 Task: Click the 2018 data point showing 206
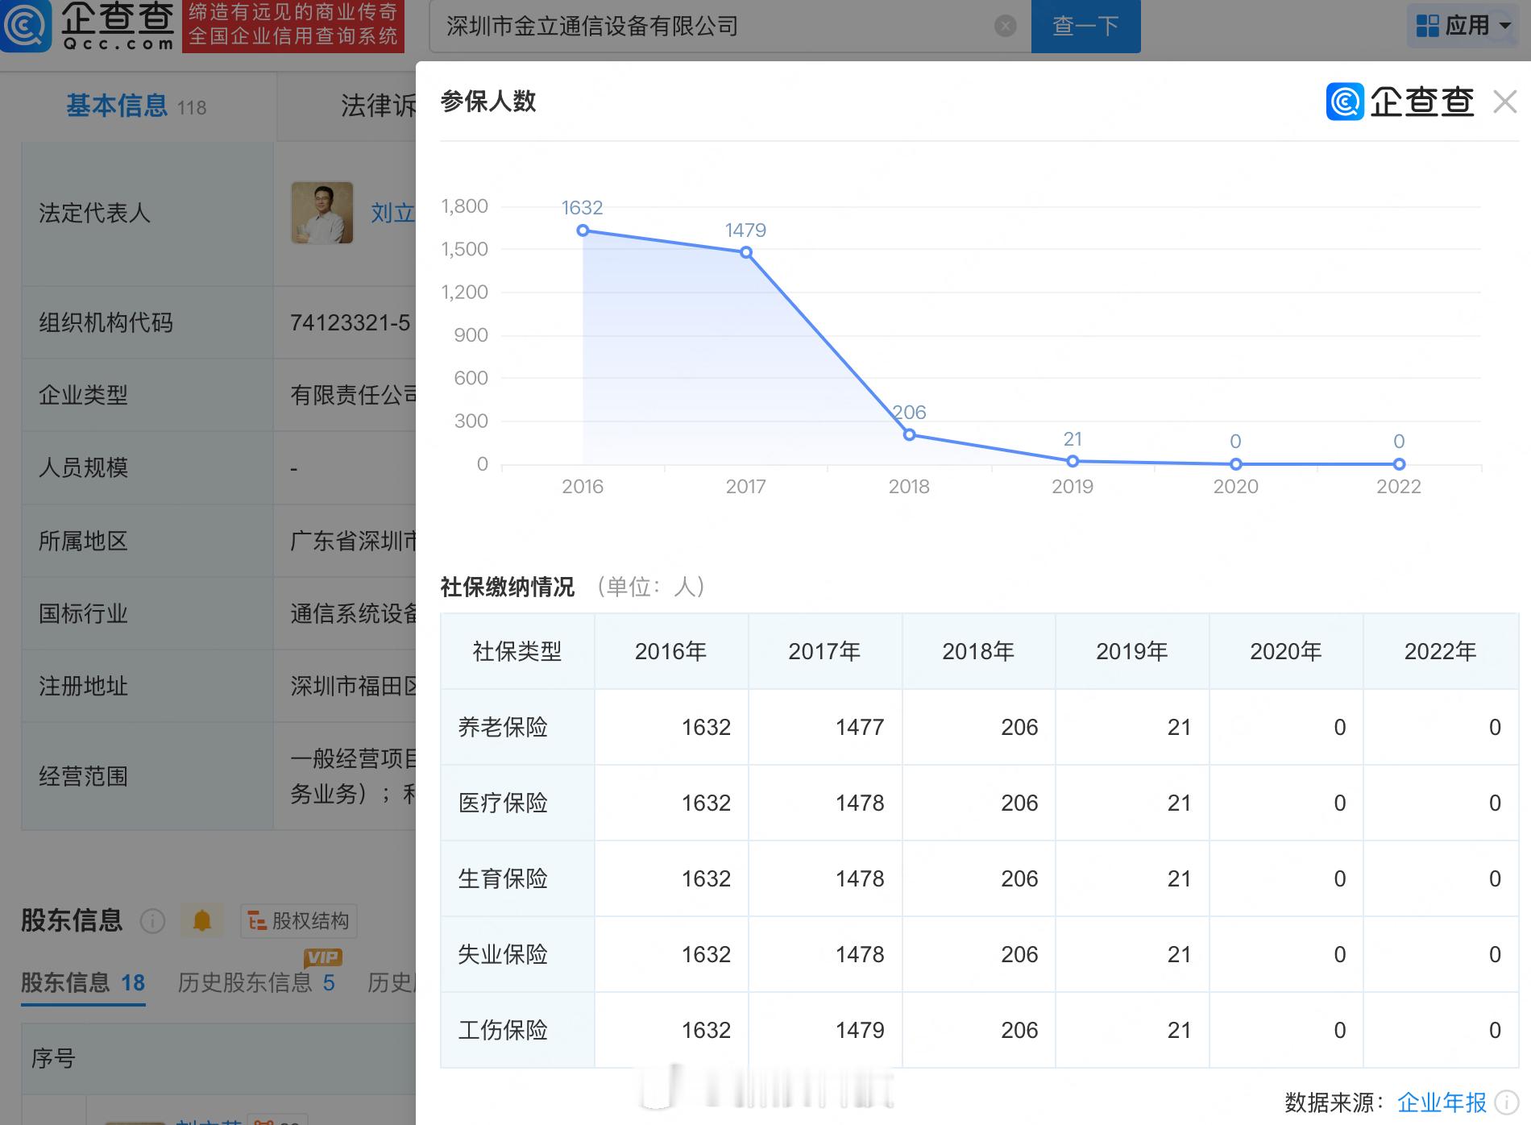909,435
